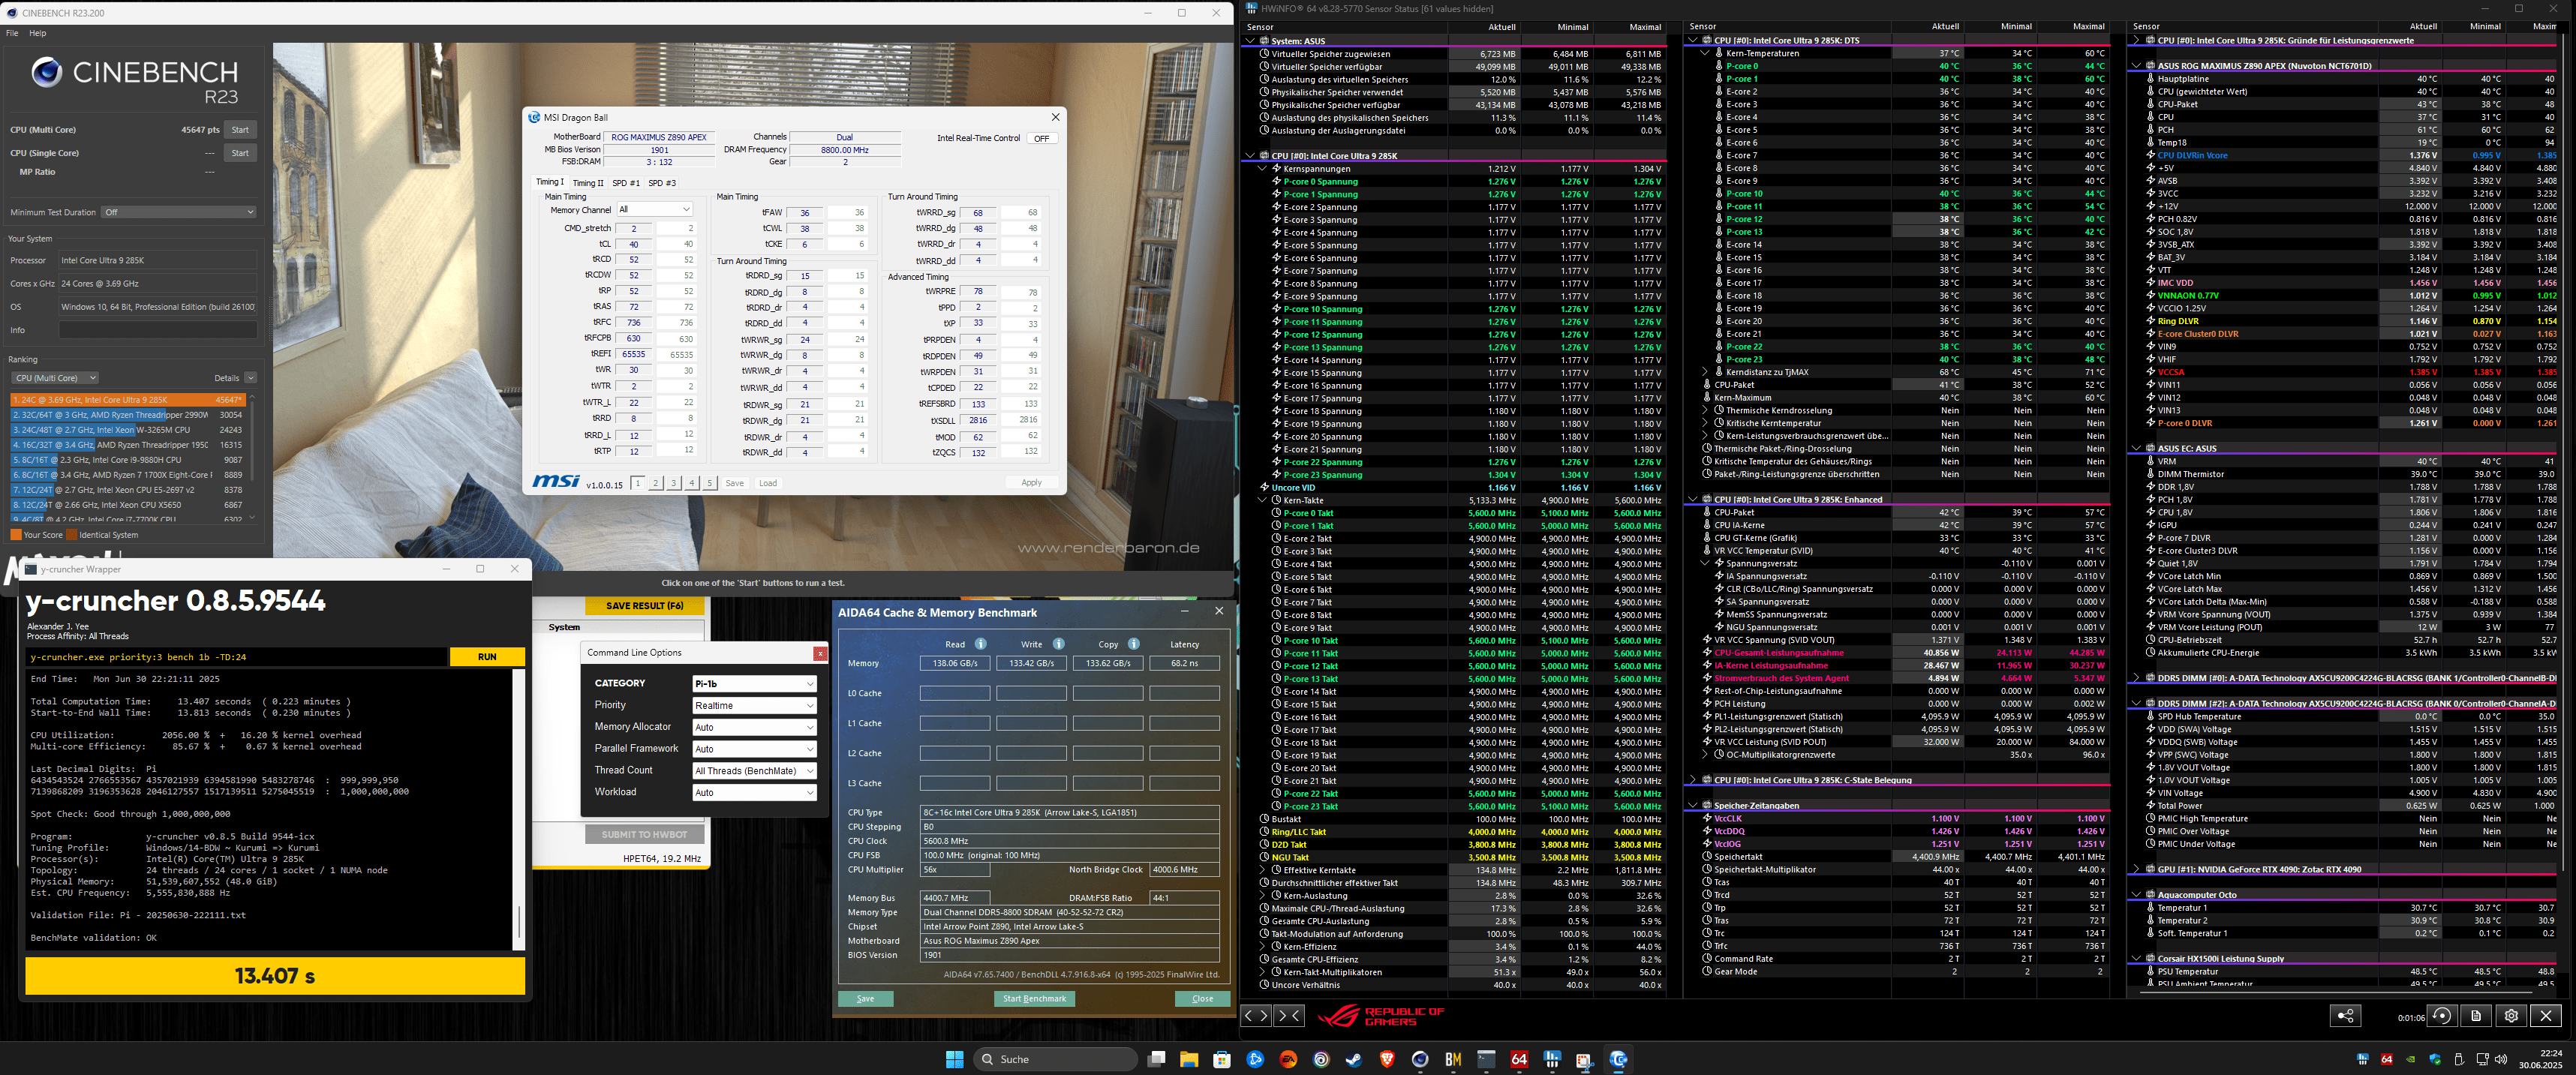Open Minimum Test Duration dropdown
Image resolution: width=2576 pixels, height=1075 pixels.
click(179, 212)
